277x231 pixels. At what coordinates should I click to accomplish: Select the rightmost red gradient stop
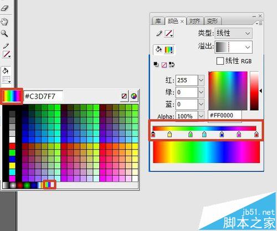(x=257, y=135)
